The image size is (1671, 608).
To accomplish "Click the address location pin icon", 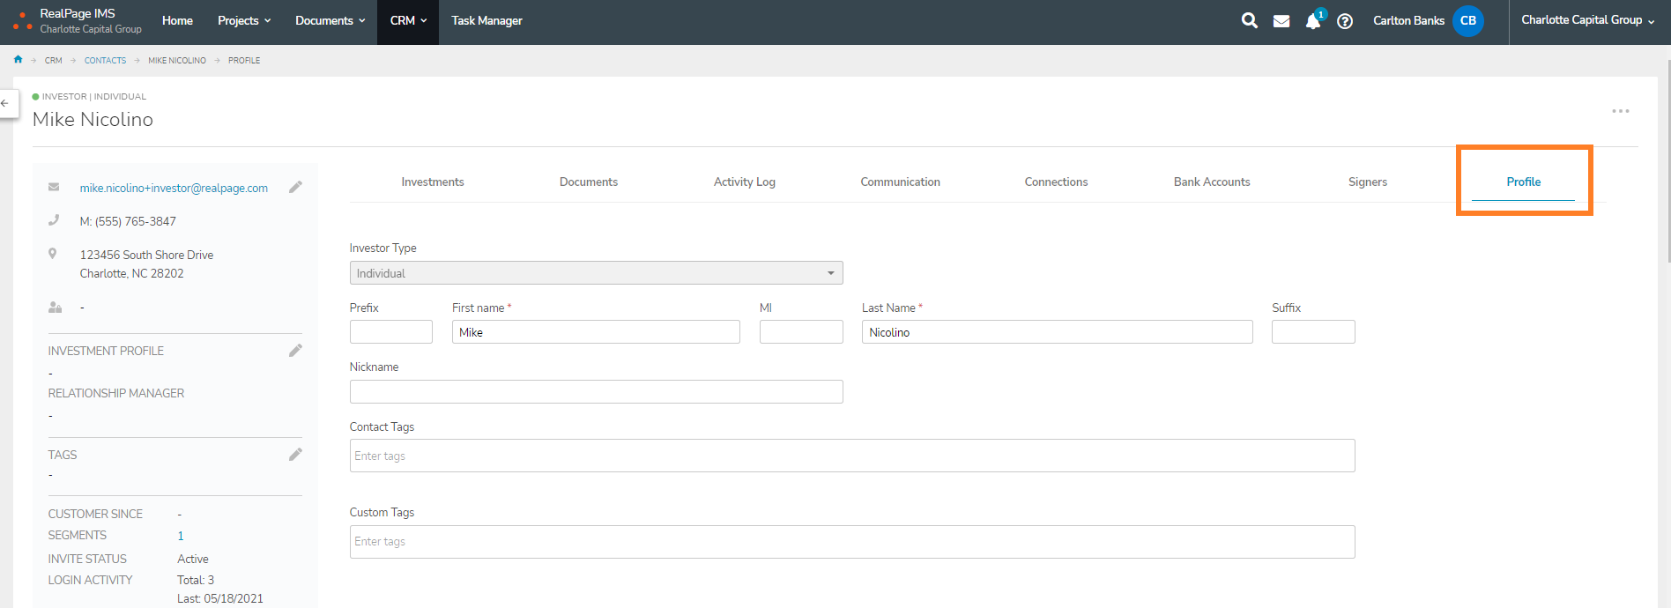I will [53, 254].
